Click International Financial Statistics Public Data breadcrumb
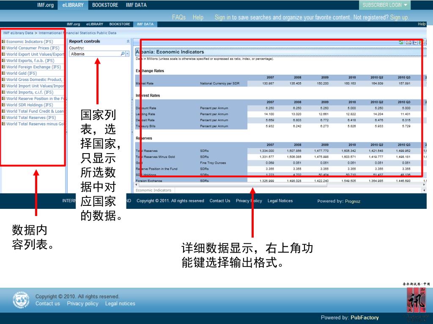The width and height of the screenshot is (433, 324). click(x=78, y=33)
